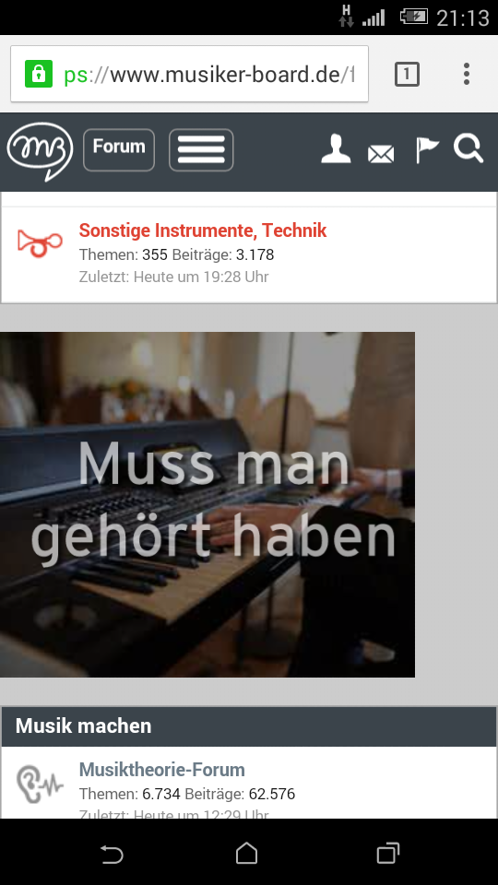The height and width of the screenshot is (885, 498).
Task: Tap the Android home button
Action: pos(247,854)
